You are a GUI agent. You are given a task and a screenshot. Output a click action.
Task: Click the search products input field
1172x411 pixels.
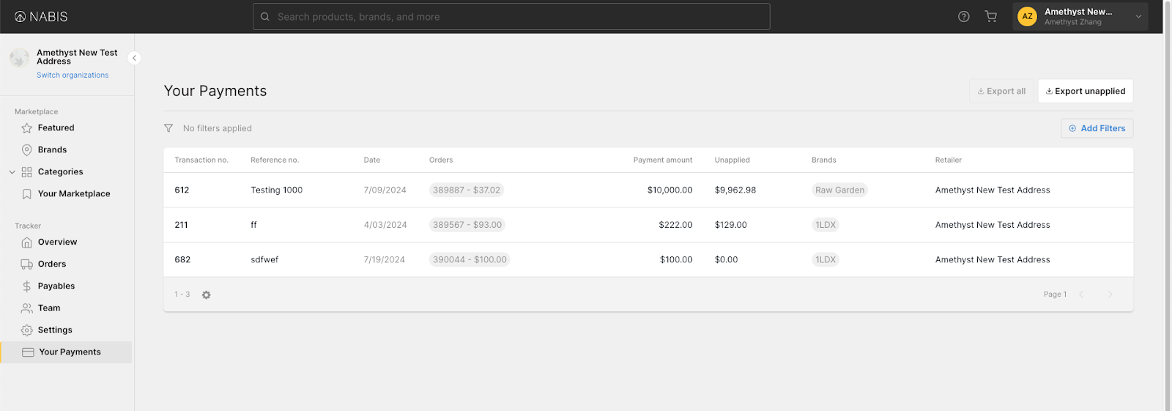click(x=511, y=17)
